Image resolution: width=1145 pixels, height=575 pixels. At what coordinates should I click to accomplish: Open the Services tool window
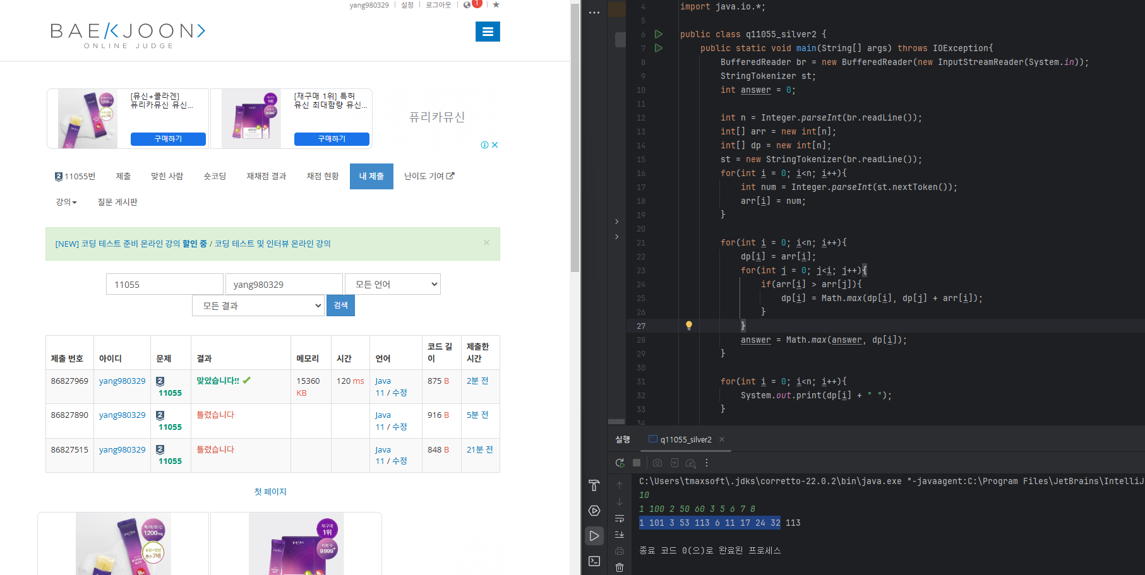tap(594, 511)
